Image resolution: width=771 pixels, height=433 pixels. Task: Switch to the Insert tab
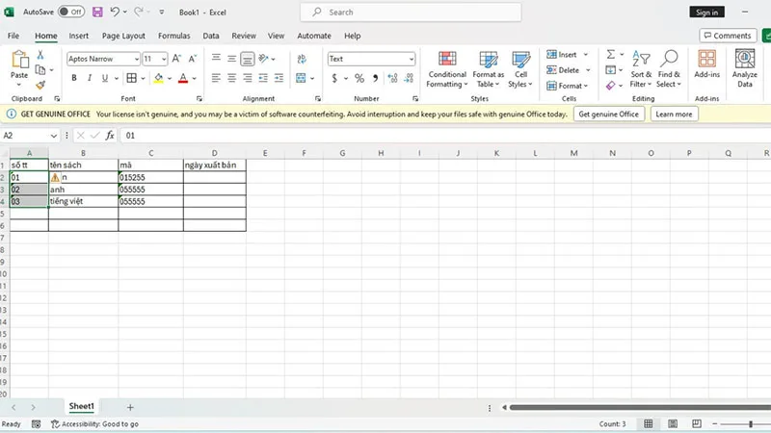tap(79, 36)
